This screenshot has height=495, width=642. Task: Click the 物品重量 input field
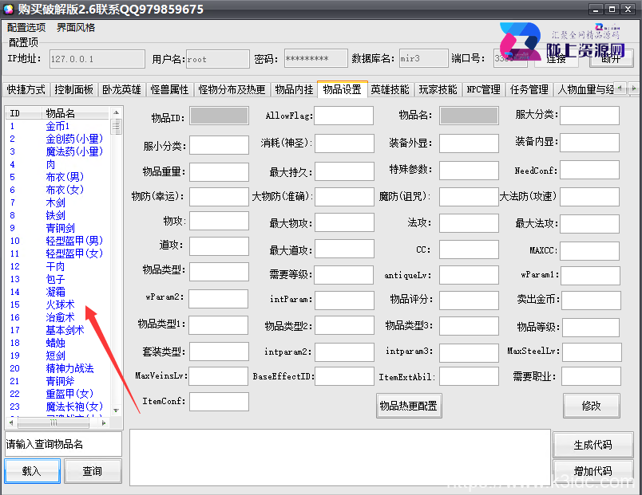[219, 172]
